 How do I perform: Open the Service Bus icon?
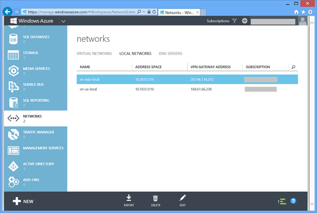[13, 87]
